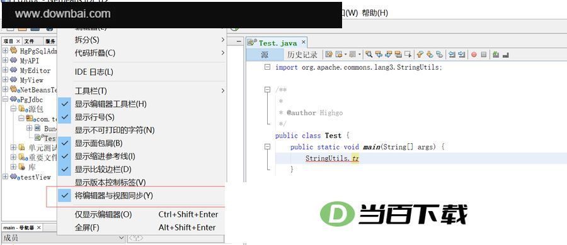Click Shift Line Right icon

tap(462, 55)
